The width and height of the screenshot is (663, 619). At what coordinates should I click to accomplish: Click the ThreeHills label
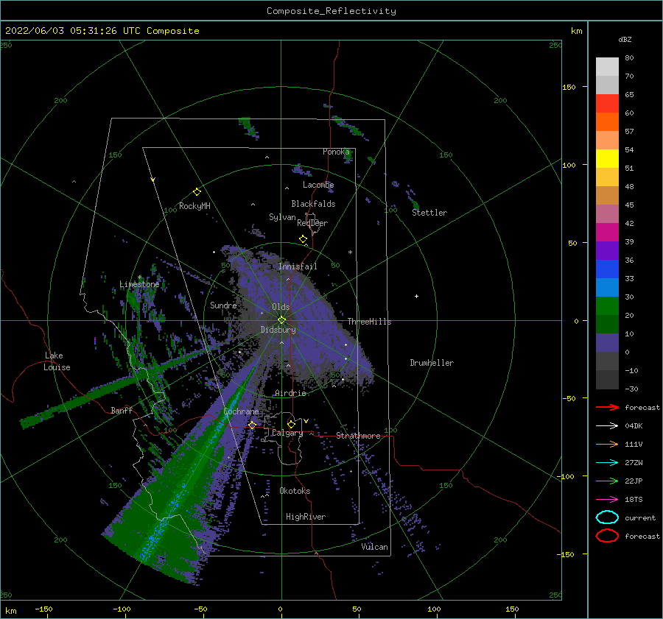pos(370,322)
